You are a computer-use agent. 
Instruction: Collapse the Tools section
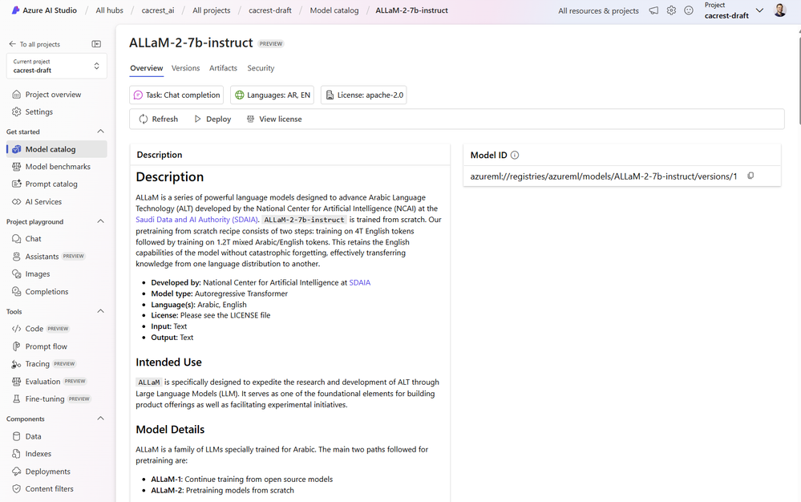click(101, 311)
